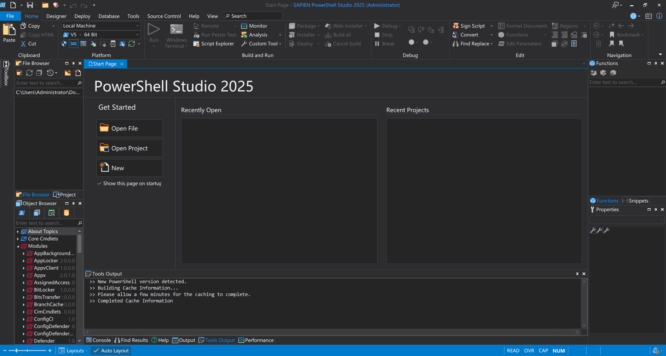Open the Copy dropdown arrow
666x356 pixels.
pos(53,26)
